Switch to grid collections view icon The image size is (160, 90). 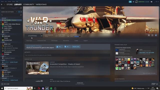tap(21, 8)
